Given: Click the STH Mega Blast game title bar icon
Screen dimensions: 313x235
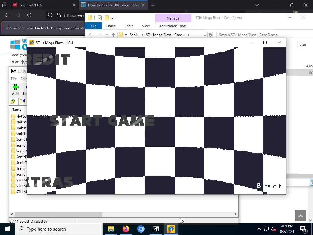Looking at the screenshot, I should pyautogui.click(x=31, y=43).
